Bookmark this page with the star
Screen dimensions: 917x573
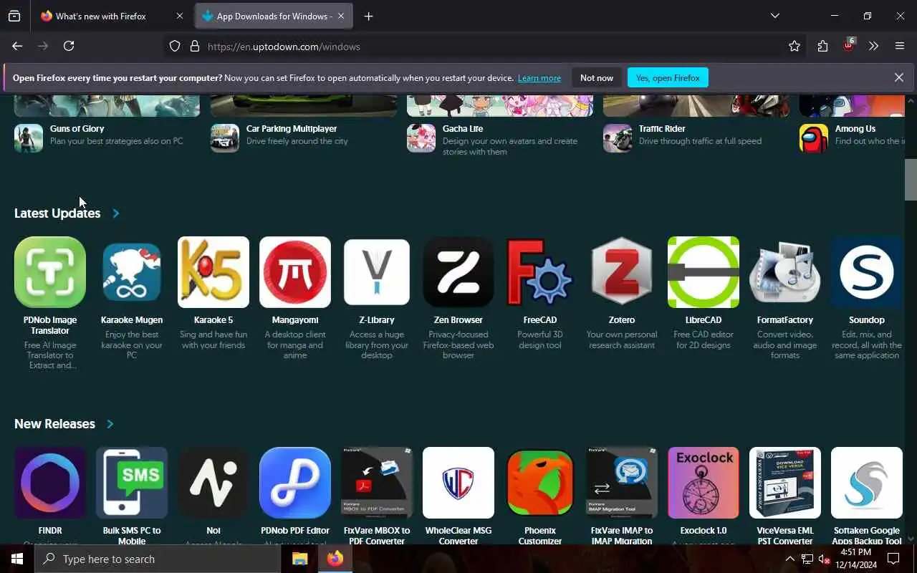click(x=794, y=46)
